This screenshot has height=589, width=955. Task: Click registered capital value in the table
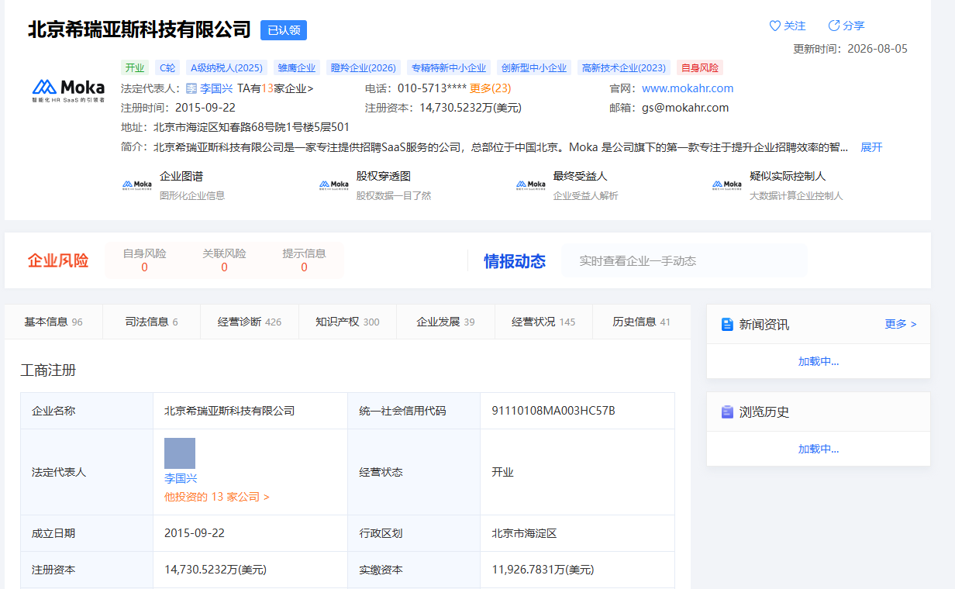pyautogui.click(x=215, y=570)
